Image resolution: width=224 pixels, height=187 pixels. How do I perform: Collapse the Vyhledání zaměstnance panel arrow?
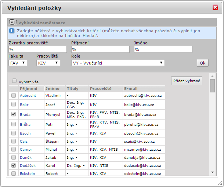click(x=12, y=22)
